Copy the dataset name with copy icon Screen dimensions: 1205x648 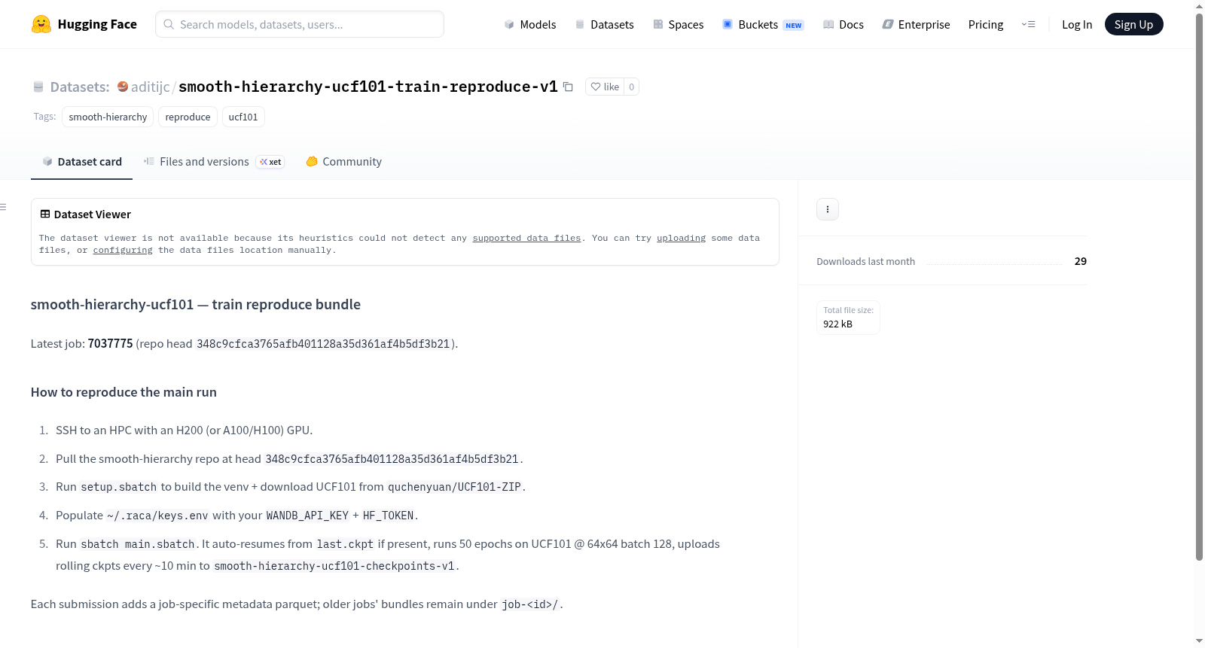tap(569, 87)
